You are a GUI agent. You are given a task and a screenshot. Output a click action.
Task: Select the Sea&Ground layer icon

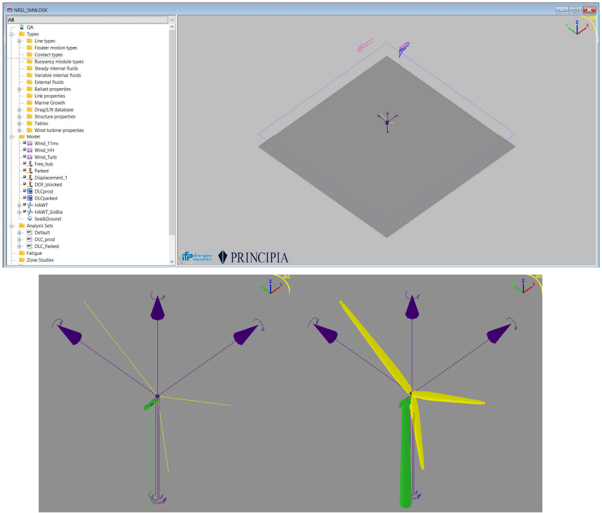coord(30,218)
